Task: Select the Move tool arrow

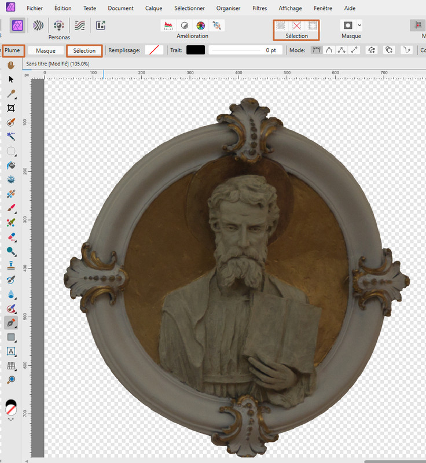Action: click(x=11, y=79)
